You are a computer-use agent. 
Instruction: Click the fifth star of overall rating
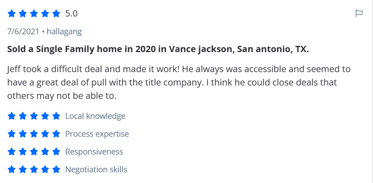tap(56, 14)
